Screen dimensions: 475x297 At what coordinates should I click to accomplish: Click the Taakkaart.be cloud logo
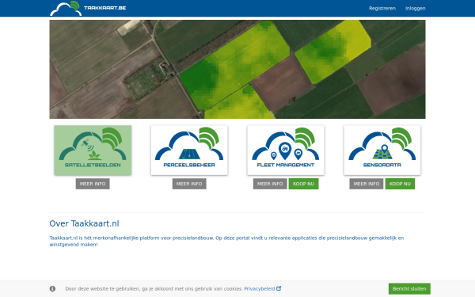coord(66,8)
